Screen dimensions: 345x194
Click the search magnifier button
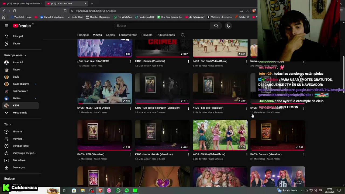pyautogui.click(x=216, y=26)
